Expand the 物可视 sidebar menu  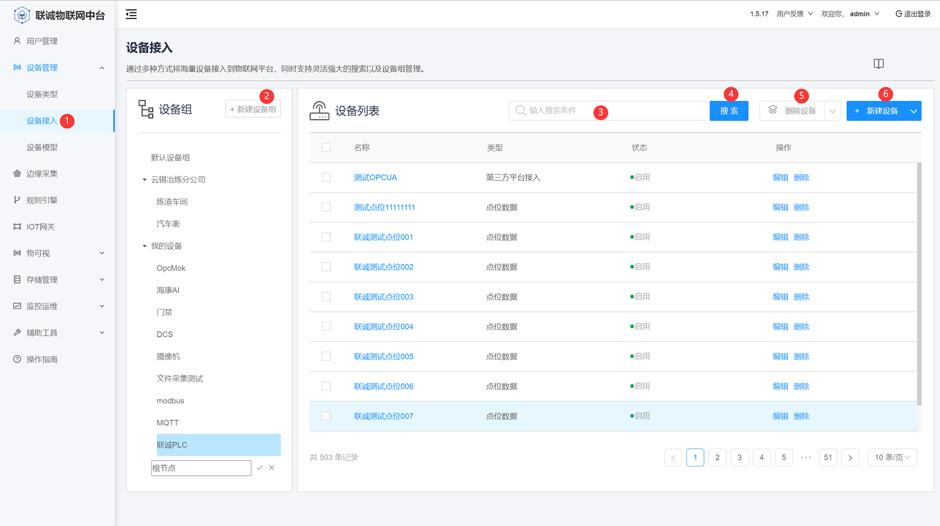tap(102, 253)
